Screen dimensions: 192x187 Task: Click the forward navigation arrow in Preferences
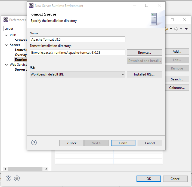(x=176, y=29)
